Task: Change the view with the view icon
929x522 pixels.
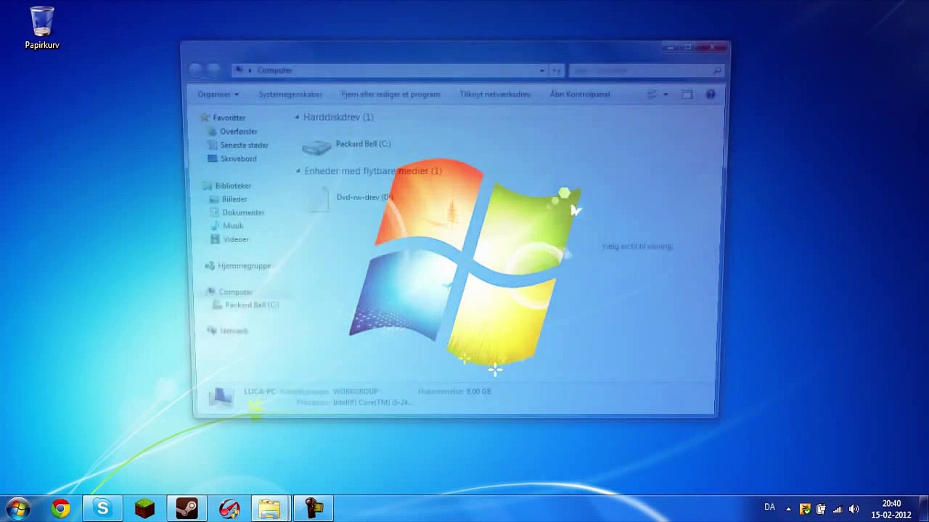Action: tap(651, 94)
